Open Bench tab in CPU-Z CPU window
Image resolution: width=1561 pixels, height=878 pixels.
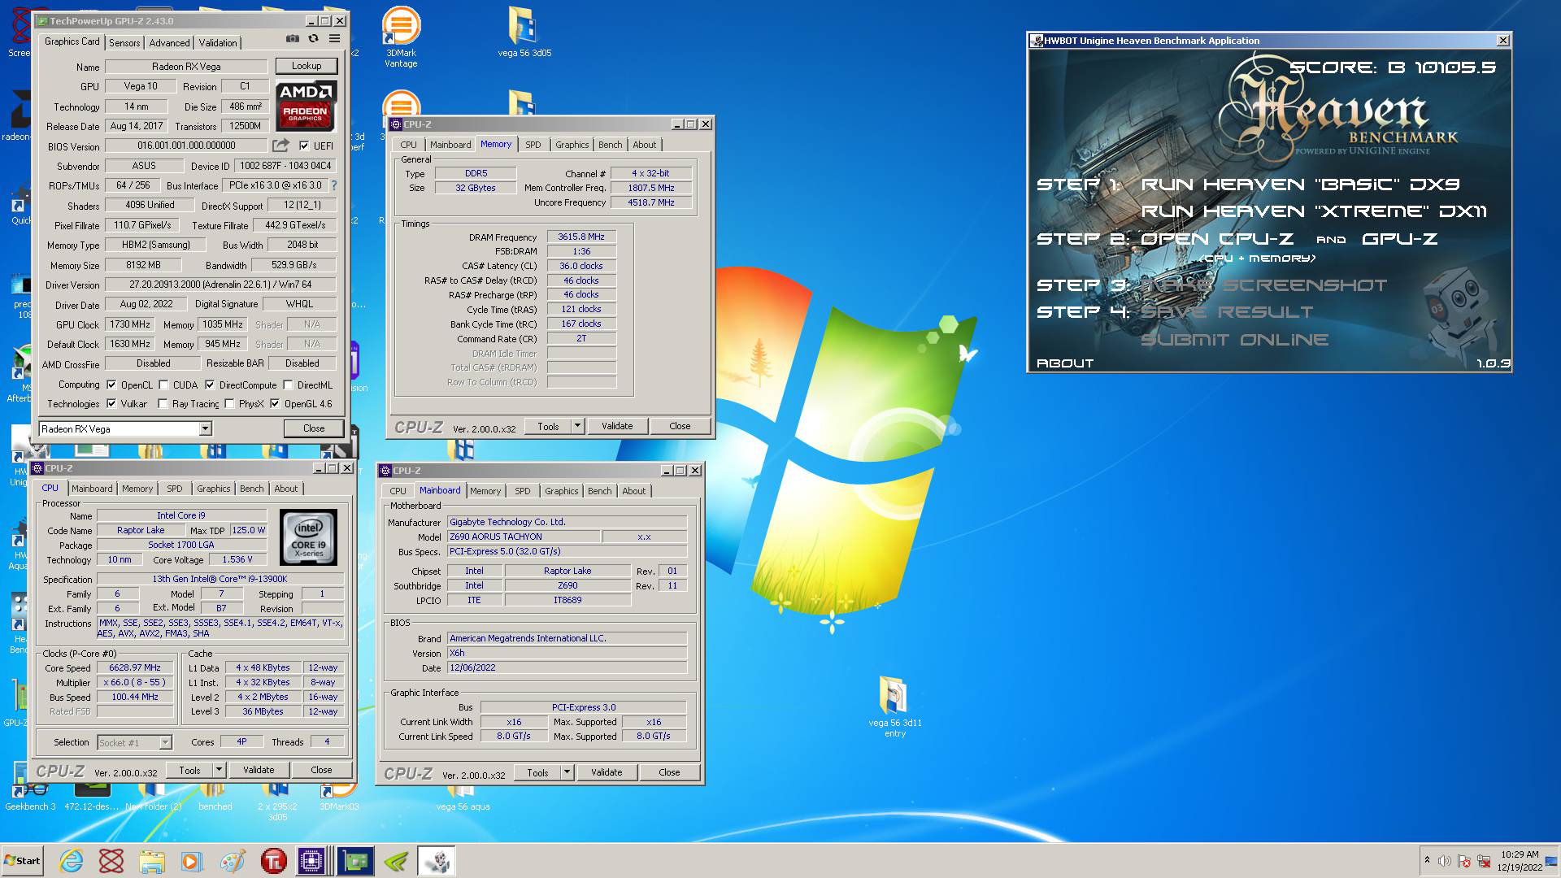coord(251,489)
